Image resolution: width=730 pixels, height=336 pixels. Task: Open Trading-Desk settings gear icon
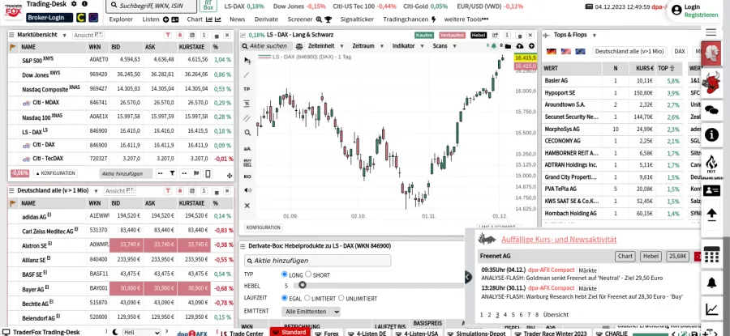(74, 4)
